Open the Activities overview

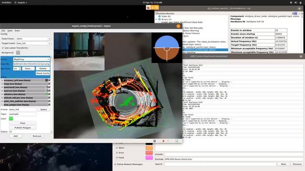(6, 2)
